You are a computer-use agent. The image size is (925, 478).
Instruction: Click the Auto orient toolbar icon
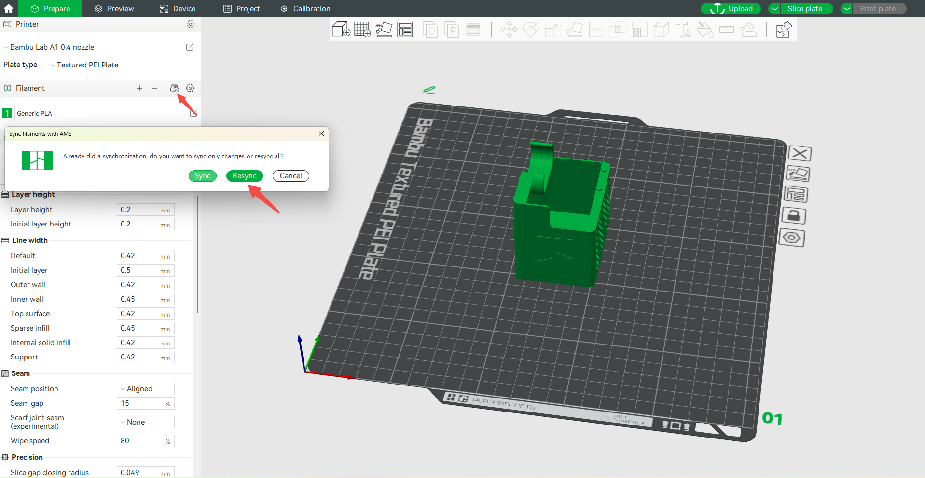pos(384,29)
